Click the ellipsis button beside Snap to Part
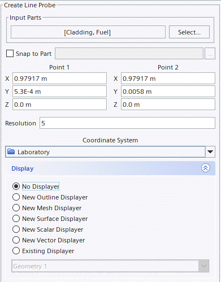The width and height of the screenshot is (221, 282). click(210, 54)
